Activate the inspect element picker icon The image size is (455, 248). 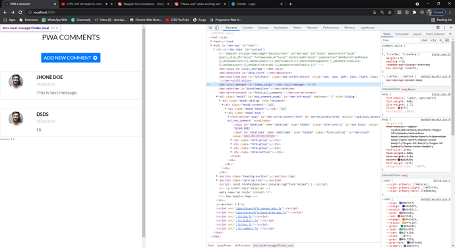[210, 28]
